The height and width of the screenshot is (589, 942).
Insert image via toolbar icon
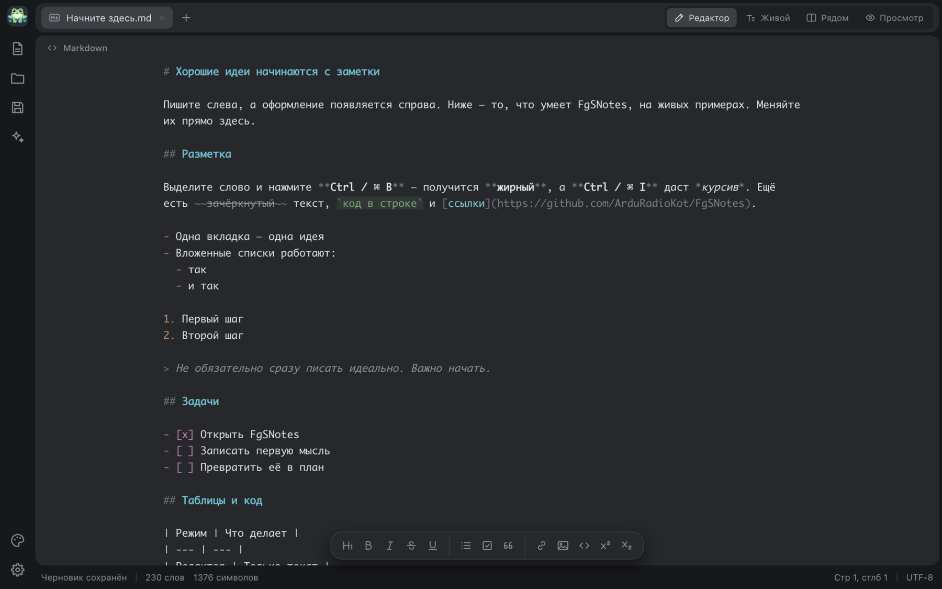(x=563, y=546)
